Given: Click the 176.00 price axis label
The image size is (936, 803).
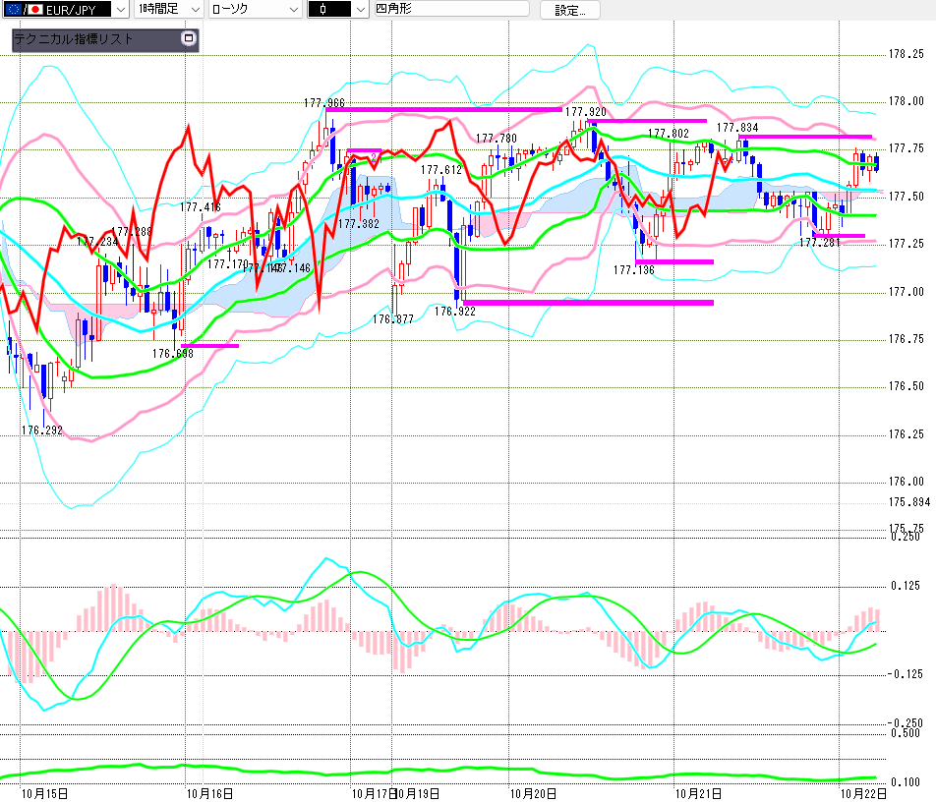Looking at the screenshot, I should coord(907,482).
